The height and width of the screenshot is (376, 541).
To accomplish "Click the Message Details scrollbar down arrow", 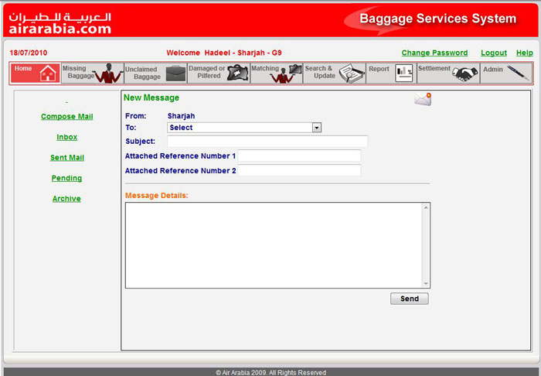I will (426, 284).
